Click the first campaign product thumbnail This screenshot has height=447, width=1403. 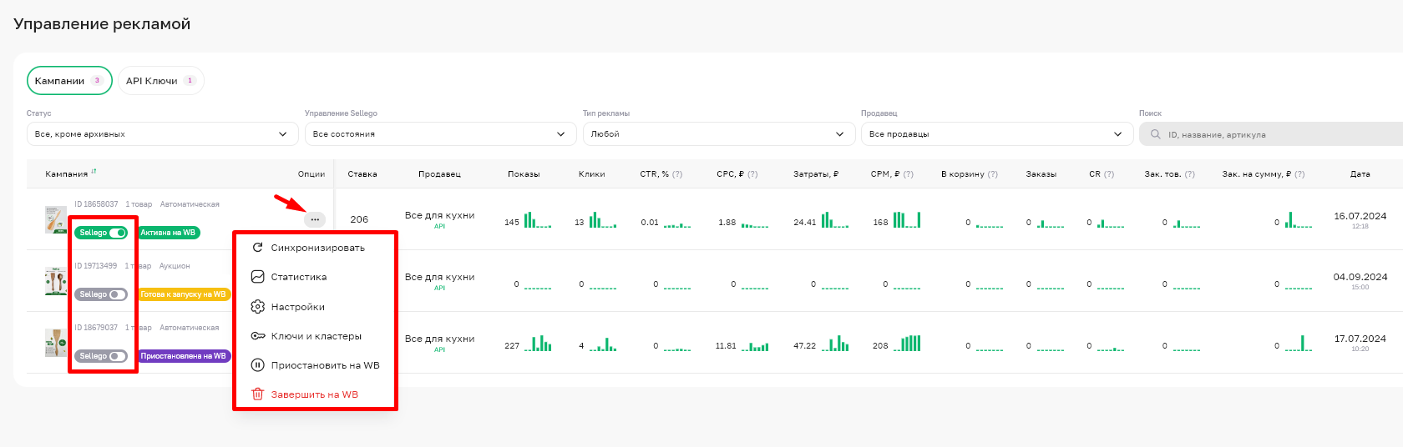[56, 219]
